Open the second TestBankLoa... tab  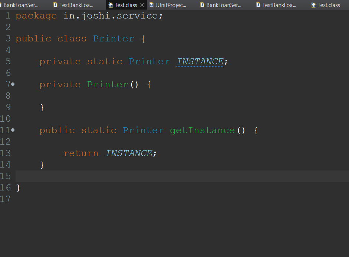pos(279,5)
